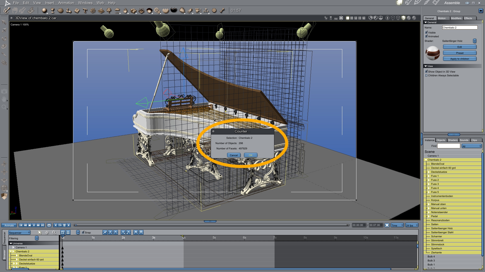Switch to the Modifiers tab
This screenshot has height=272, width=485.
click(456, 18)
